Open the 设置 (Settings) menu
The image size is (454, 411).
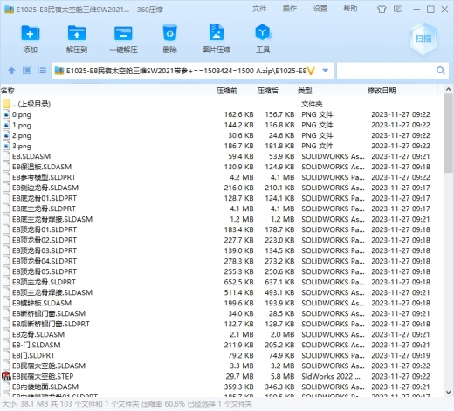(x=320, y=9)
